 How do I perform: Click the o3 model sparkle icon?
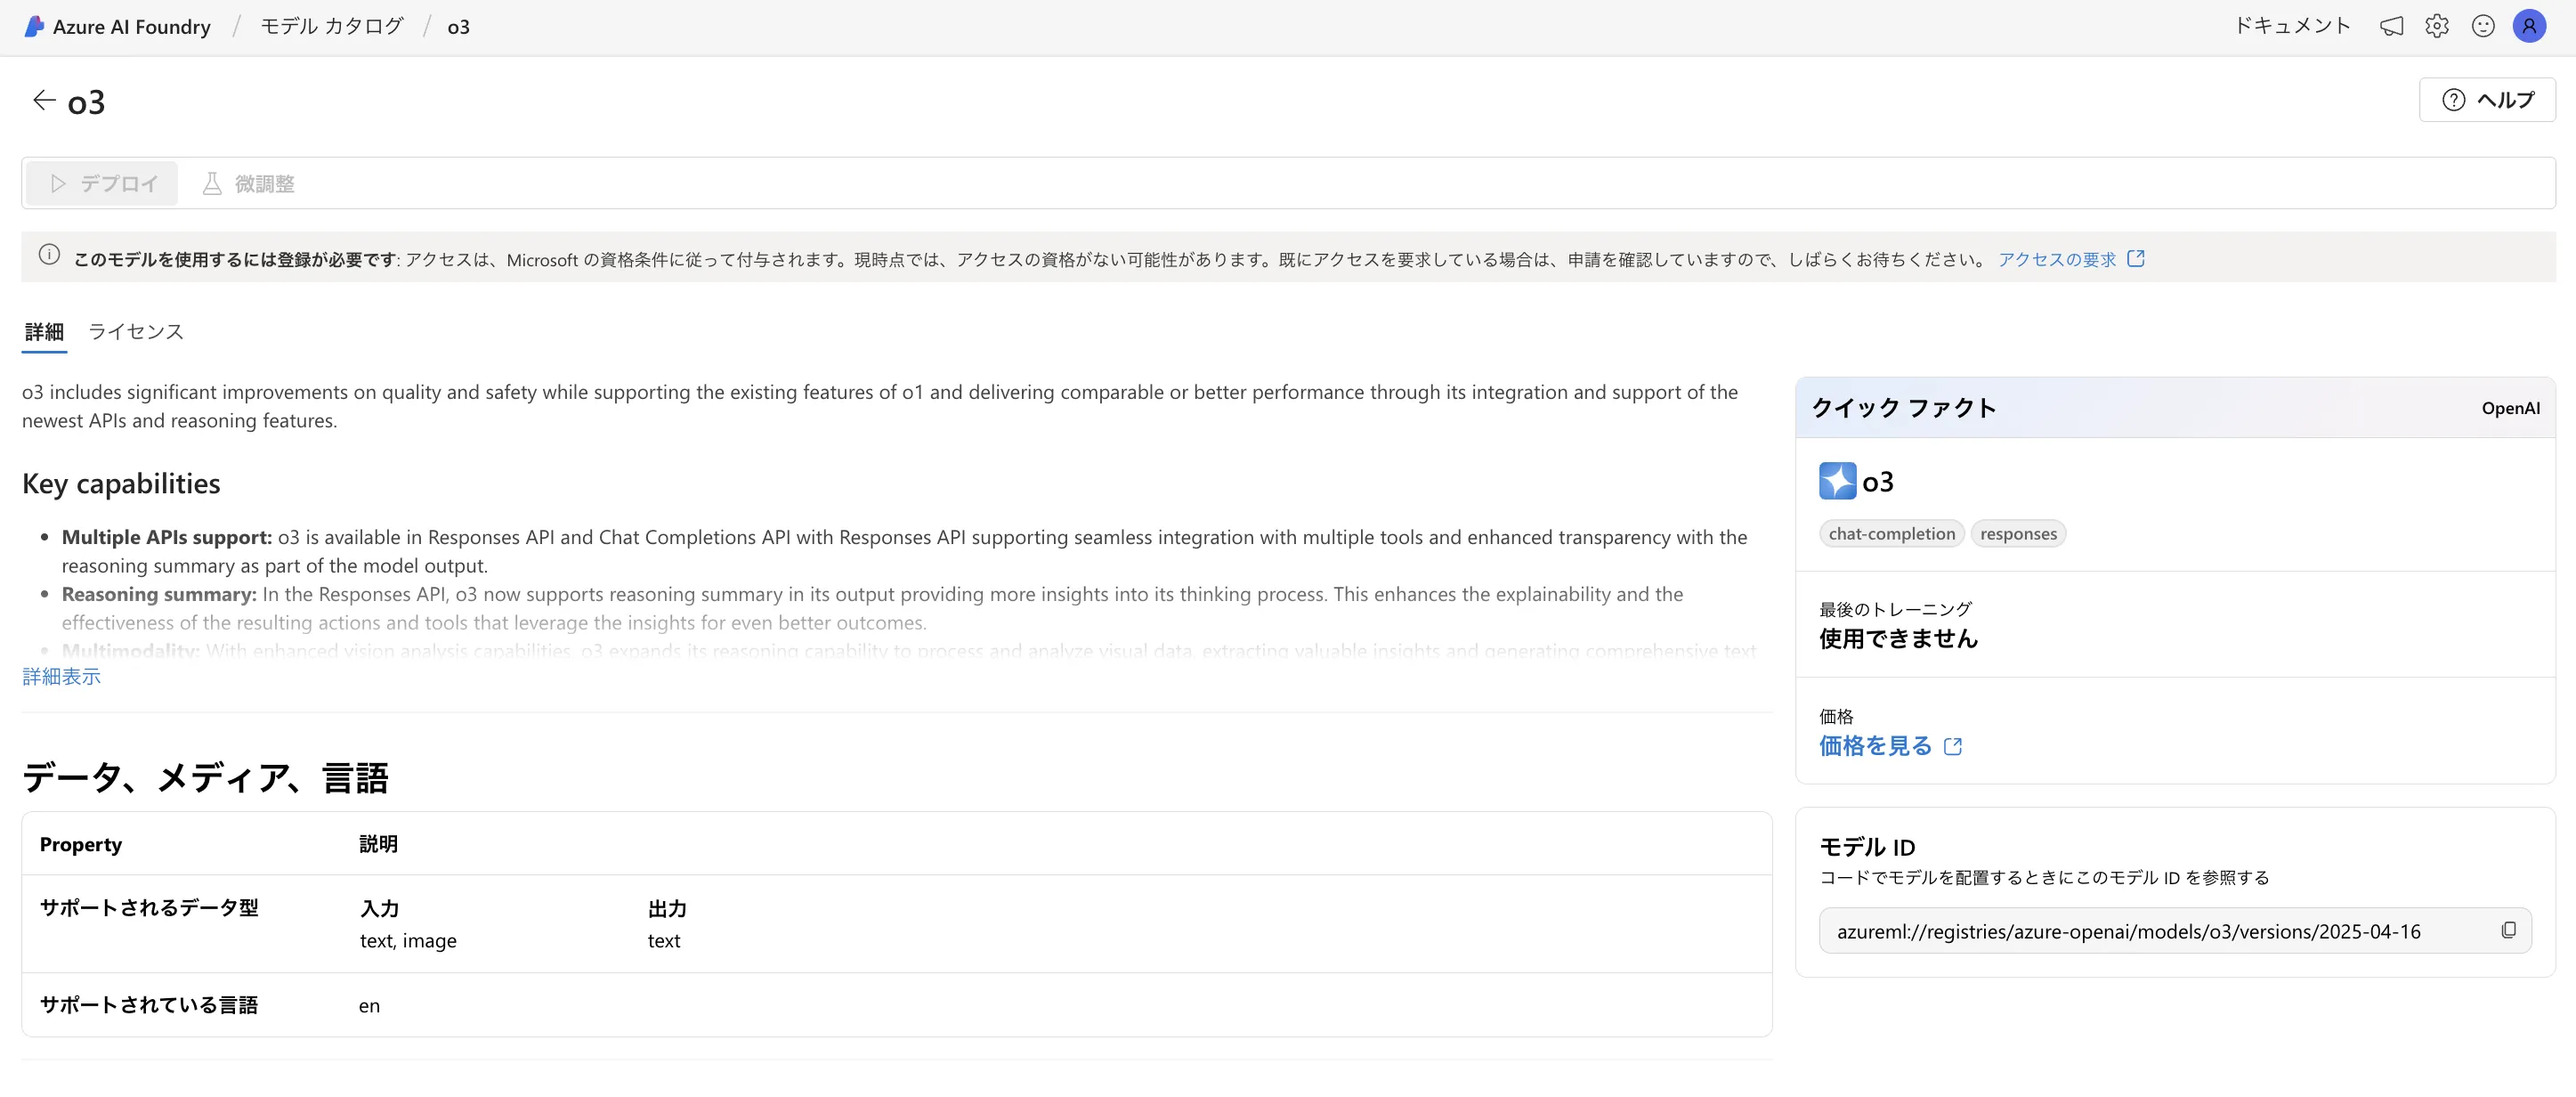(1837, 481)
